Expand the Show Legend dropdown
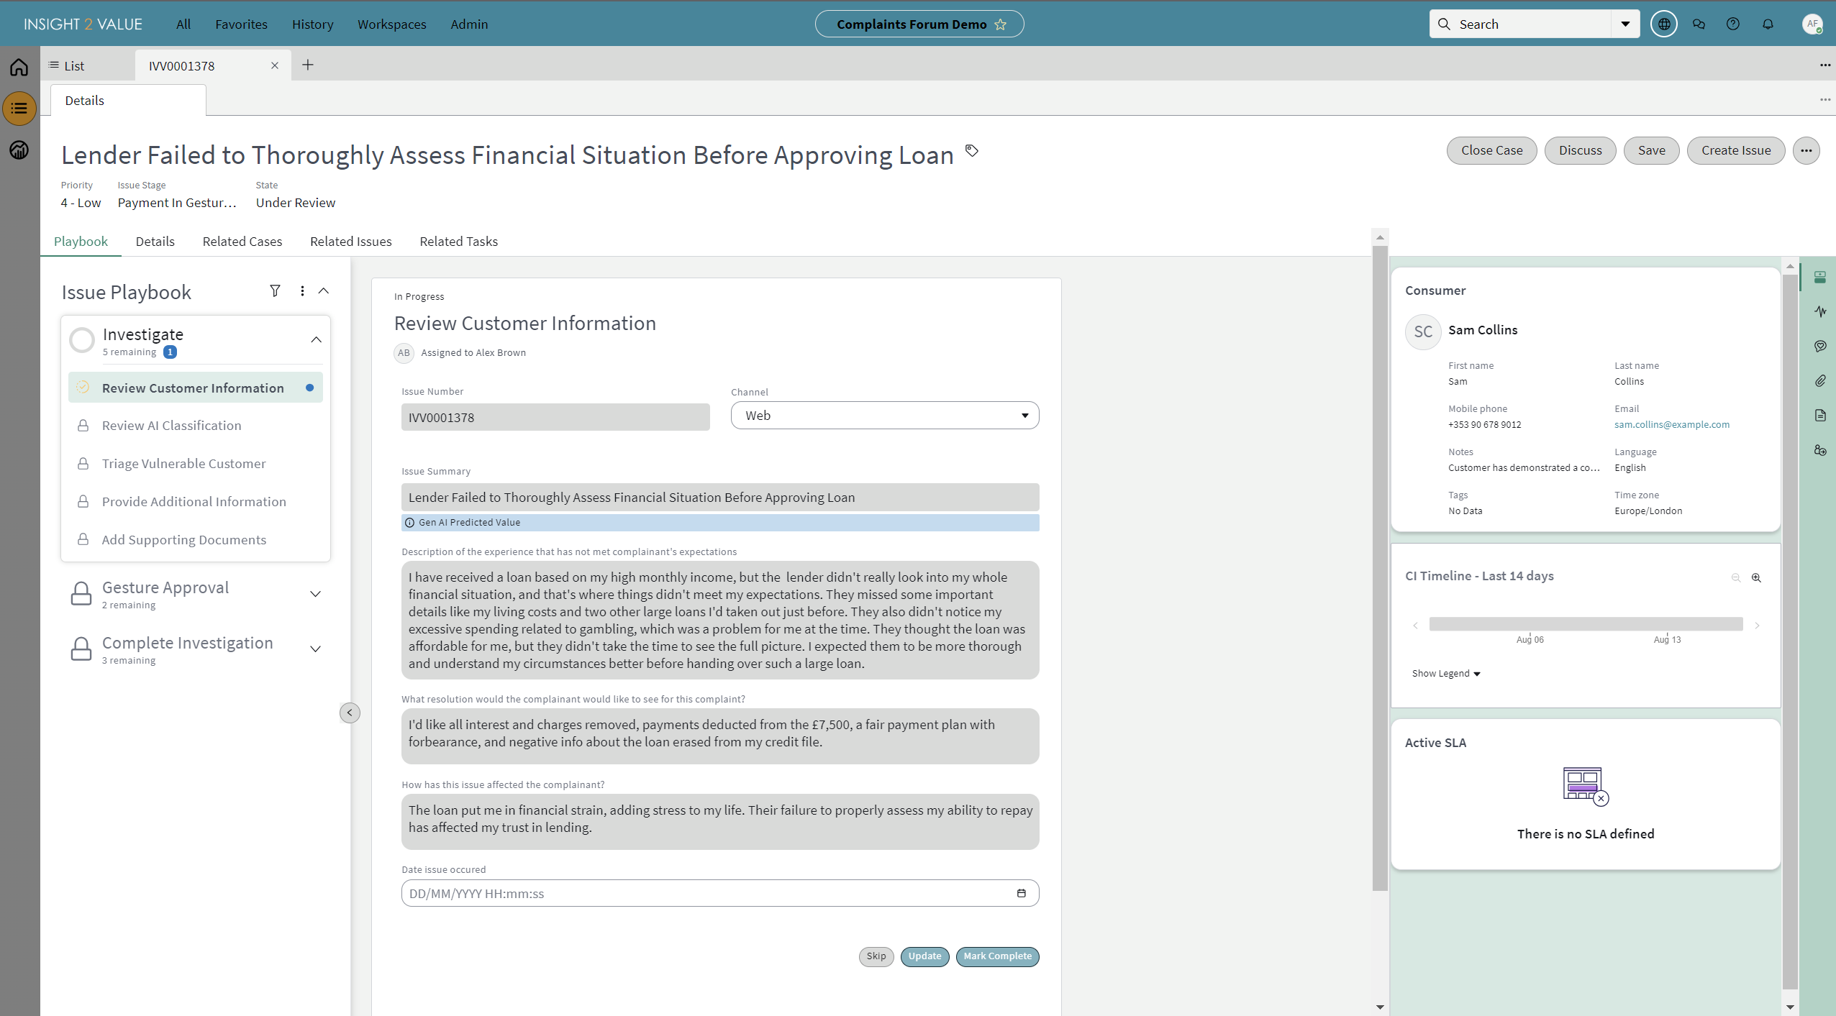This screenshot has height=1016, width=1836. tap(1445, 674)
